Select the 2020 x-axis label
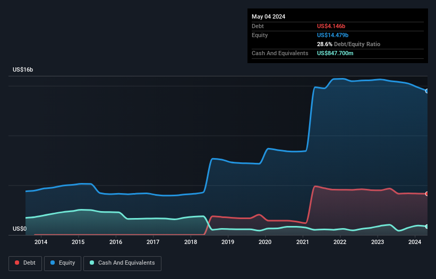The height and width of the screenshot is (279, 436). click(265, 242)
